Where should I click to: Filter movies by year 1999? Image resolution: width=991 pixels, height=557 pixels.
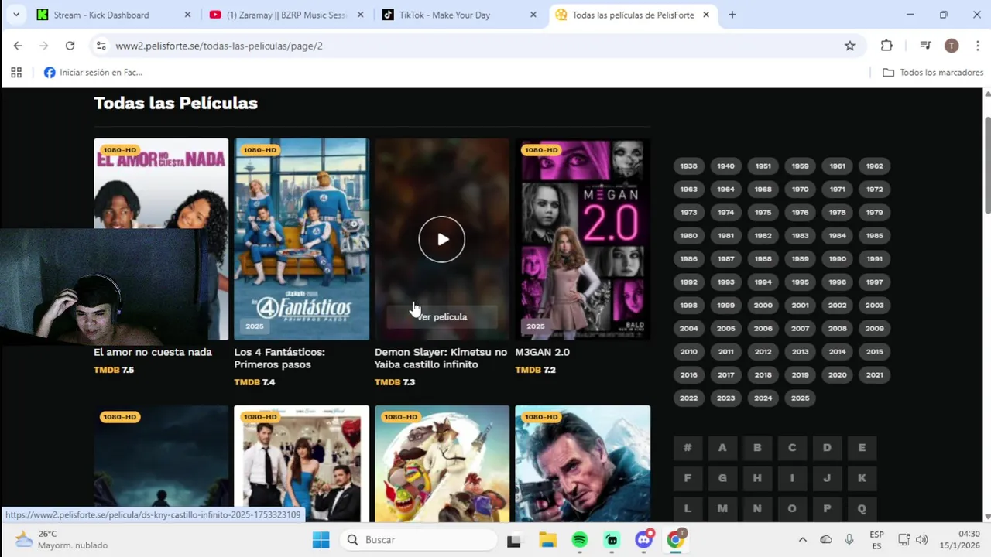tap(725, 305)
